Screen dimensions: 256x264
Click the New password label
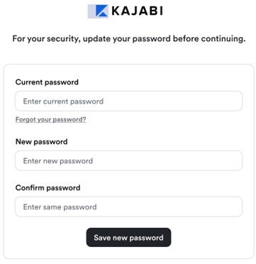(x=41, y=142)
